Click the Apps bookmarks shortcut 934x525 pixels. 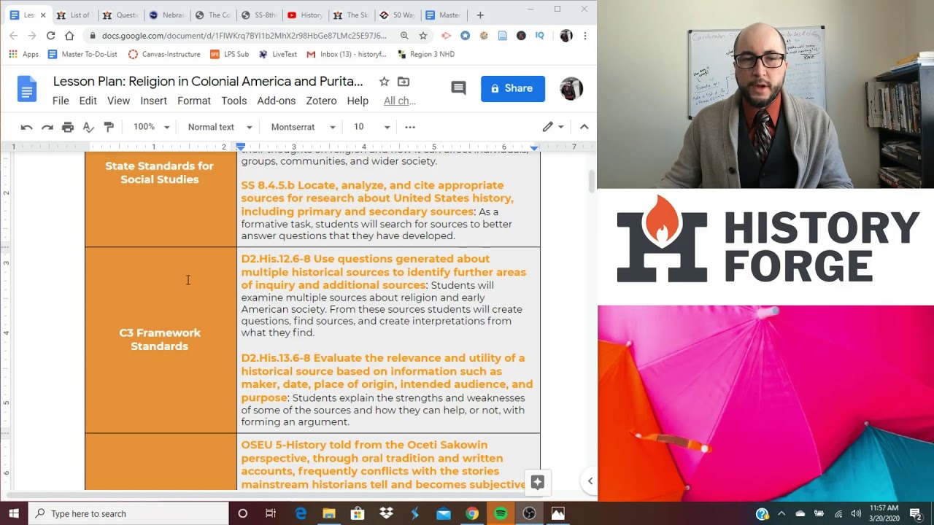[x=23, y=54]
